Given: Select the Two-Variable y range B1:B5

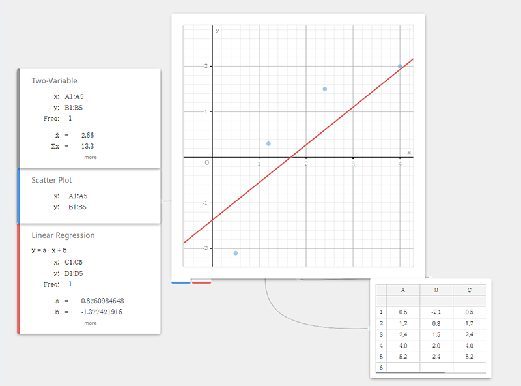Looking at the screenshot, I should click(74, 108).
